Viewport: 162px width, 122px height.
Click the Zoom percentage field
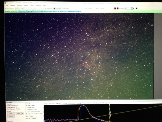[128, 8]
